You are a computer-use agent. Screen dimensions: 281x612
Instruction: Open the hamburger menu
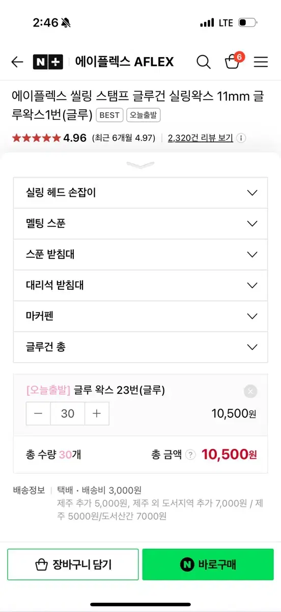(x=261, y=62)
